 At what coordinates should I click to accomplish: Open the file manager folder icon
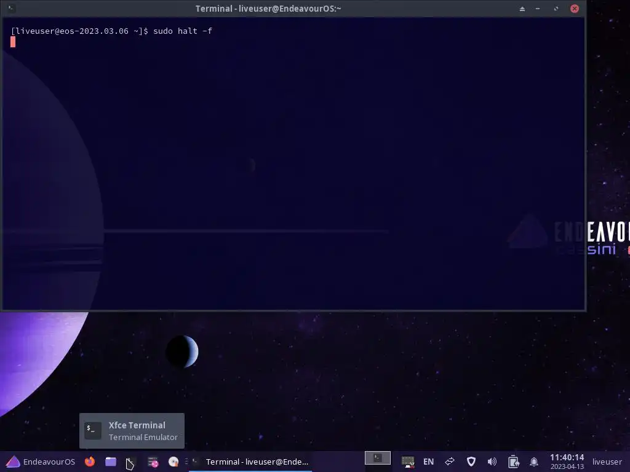111,462
